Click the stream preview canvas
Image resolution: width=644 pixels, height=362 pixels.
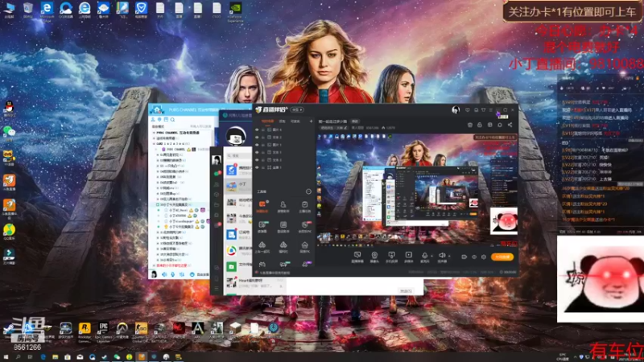tap(417, 190)
